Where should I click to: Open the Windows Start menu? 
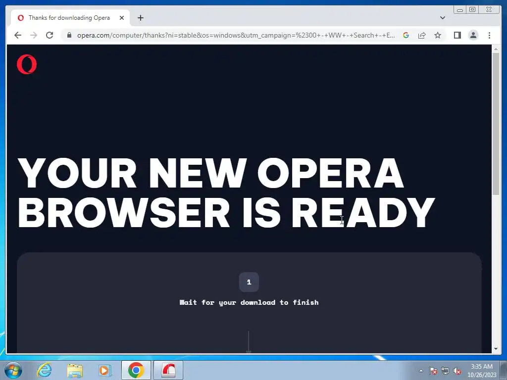13,370
